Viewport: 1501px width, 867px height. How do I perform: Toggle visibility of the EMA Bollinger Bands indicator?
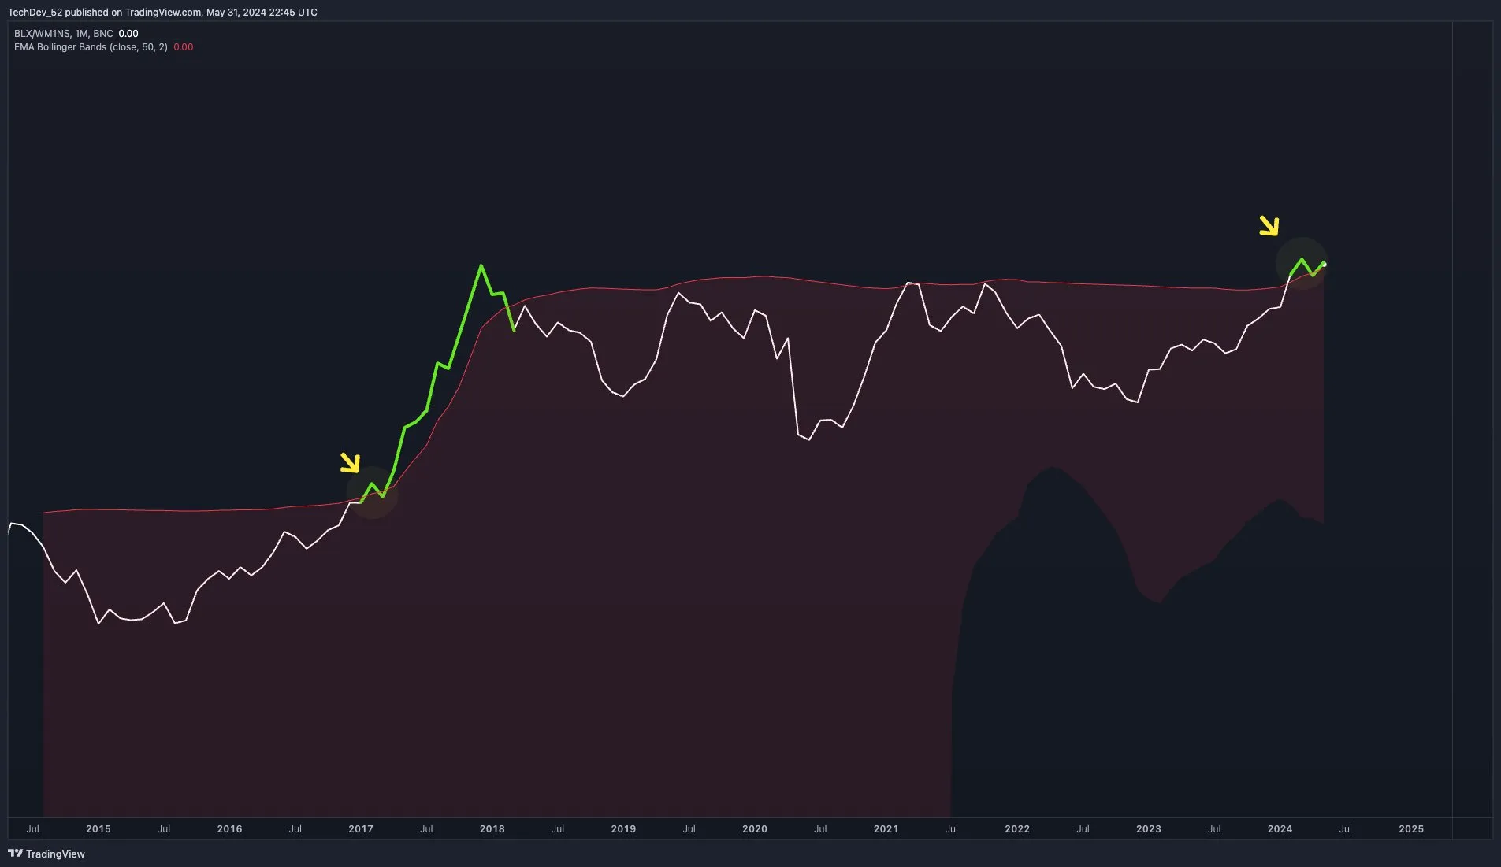(x=59, y=47)
